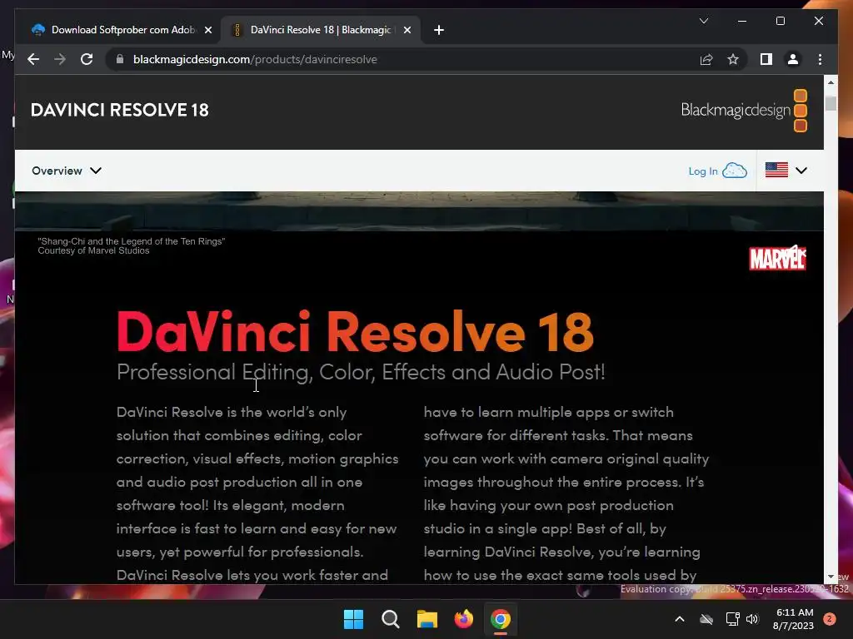Click the scrollbar up arrow
The image size is (853, 639).
click(x=831, y=82)
